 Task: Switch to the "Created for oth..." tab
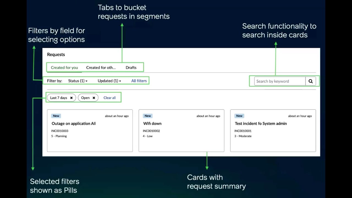coord(101,67)
